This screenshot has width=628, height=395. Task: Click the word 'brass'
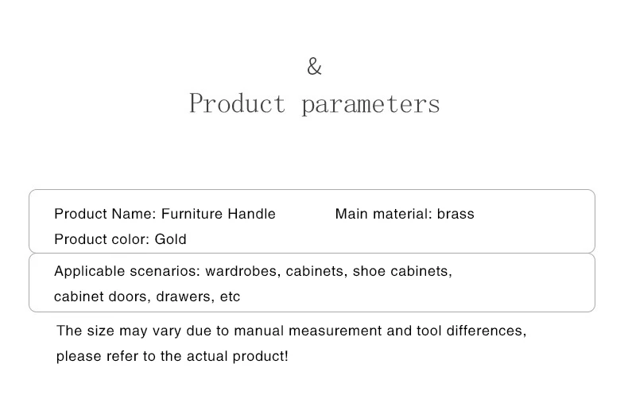click(455, 214)
